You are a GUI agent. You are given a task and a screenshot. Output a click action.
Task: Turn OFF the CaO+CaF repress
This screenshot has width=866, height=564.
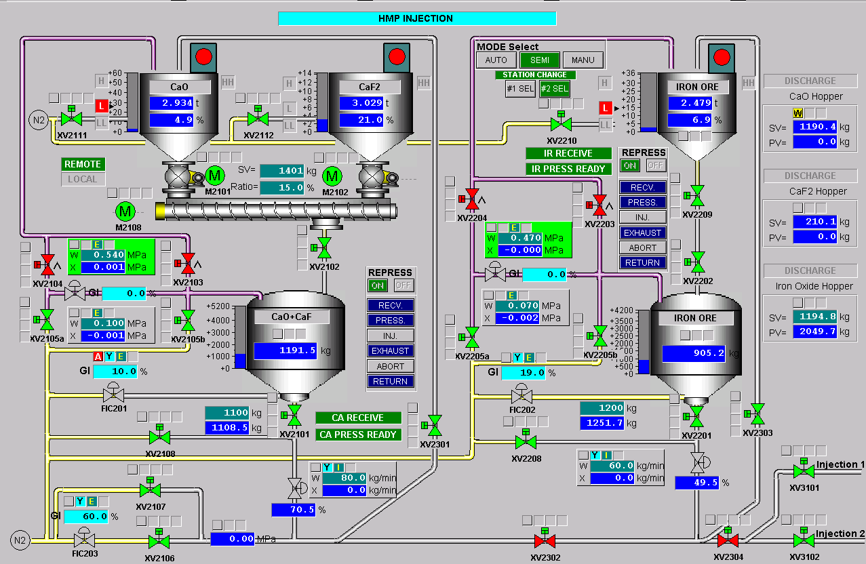(404, 286)
